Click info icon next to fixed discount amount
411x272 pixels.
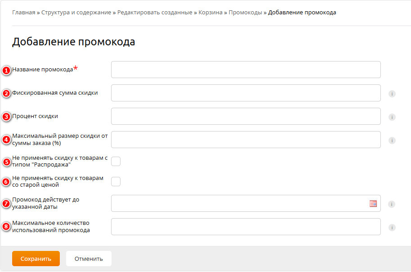(392, 94)
